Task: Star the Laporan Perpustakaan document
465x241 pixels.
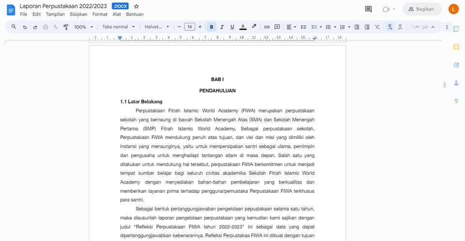Action: pos(136,6)
